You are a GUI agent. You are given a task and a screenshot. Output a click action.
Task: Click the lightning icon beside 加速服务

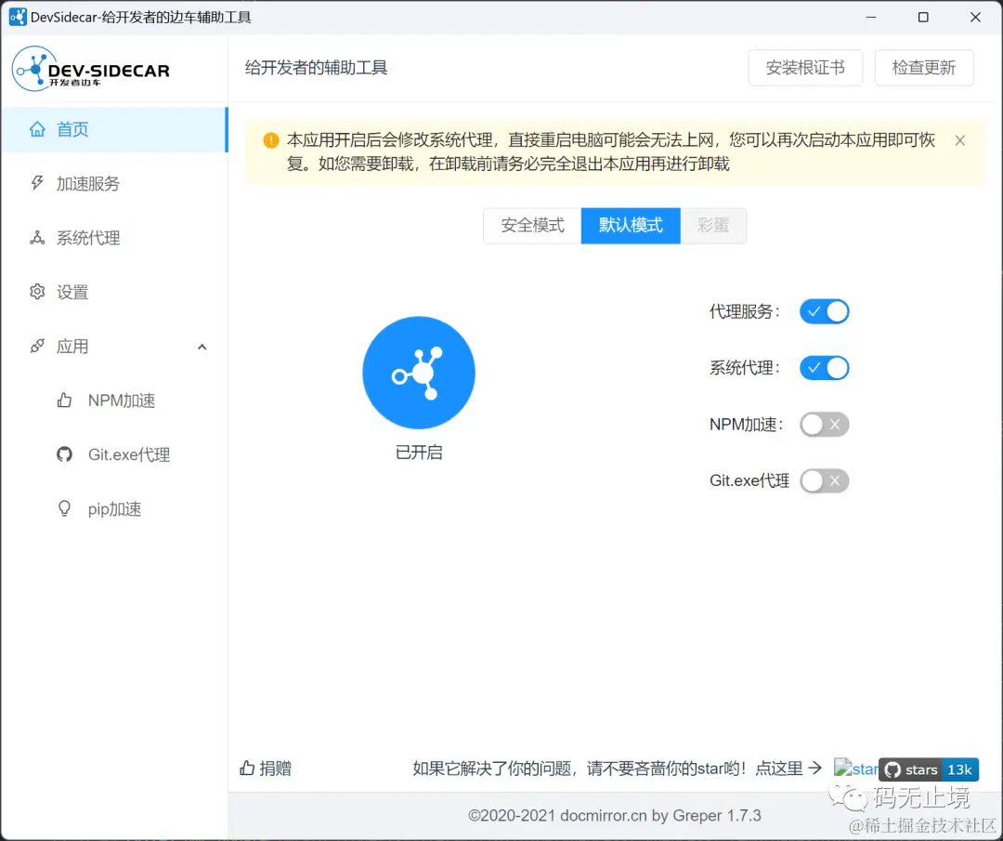(x=37, y=183)
